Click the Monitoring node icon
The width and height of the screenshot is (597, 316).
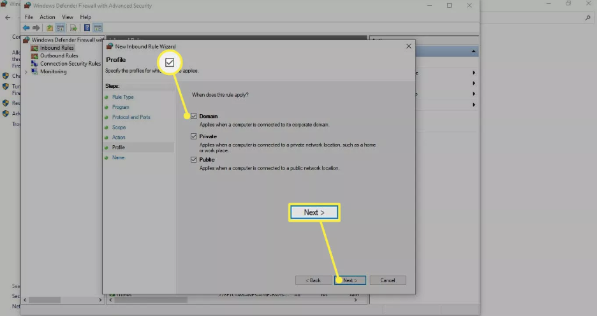coord(34,71)
